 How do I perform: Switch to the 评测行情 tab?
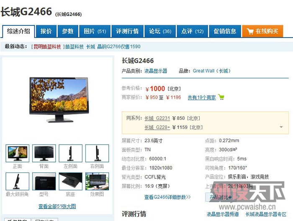[x=127, y=31]
